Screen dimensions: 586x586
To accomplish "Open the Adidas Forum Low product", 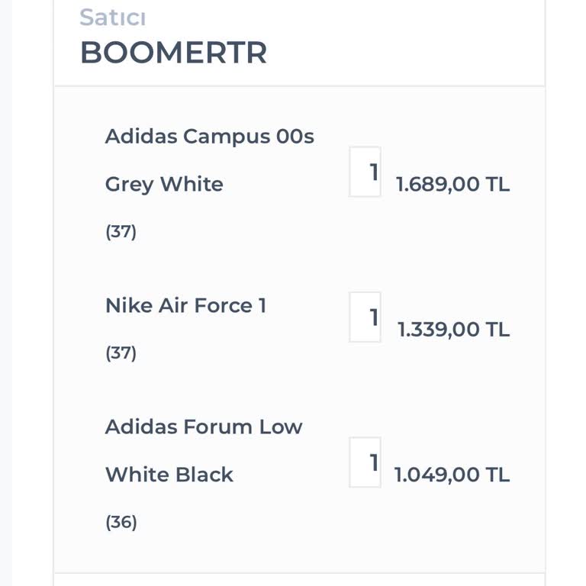I will point(203,427).
